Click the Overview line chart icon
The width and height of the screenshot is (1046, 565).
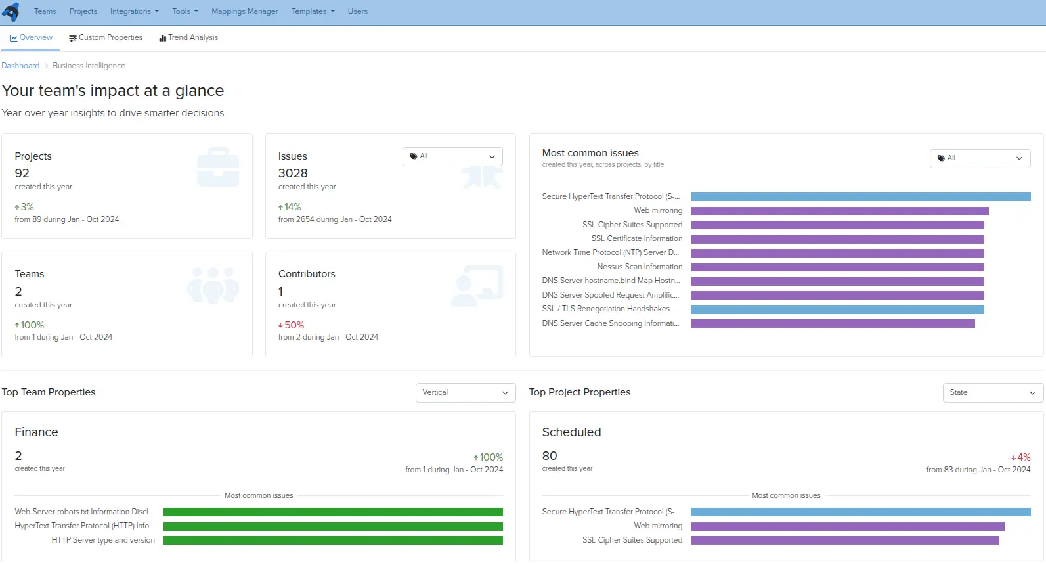click(13, 39)
